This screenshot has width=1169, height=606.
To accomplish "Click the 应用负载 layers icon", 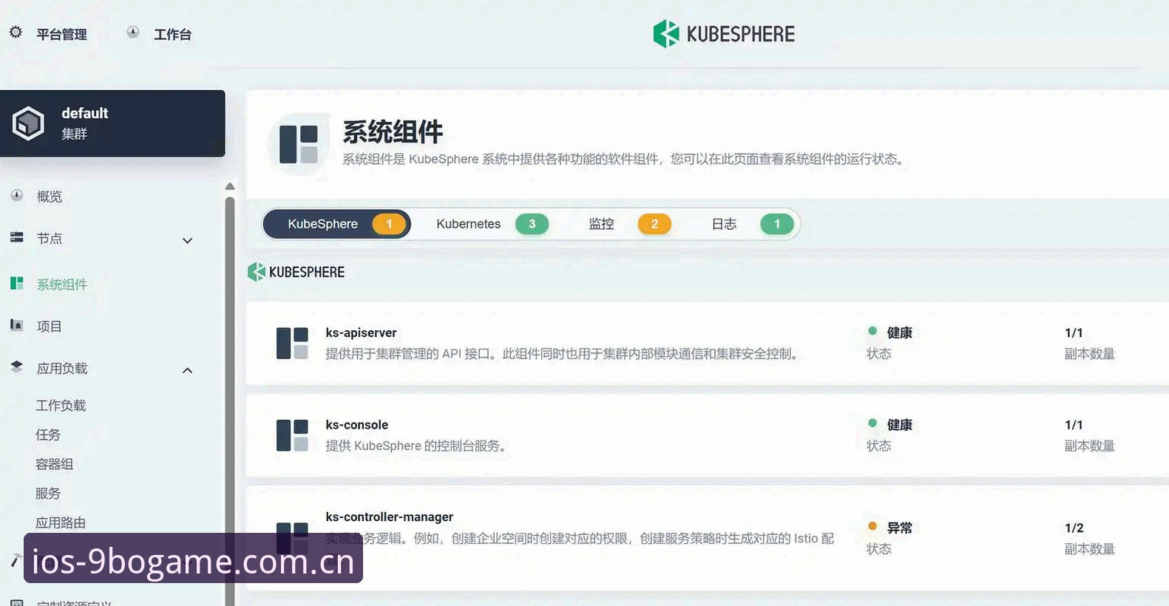I will point(17,367).
